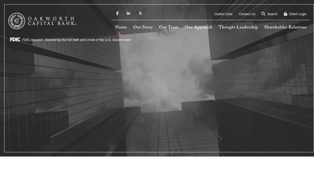
Task: Open the Thought Leadership menu item
Action: click(x=238, y=27)
